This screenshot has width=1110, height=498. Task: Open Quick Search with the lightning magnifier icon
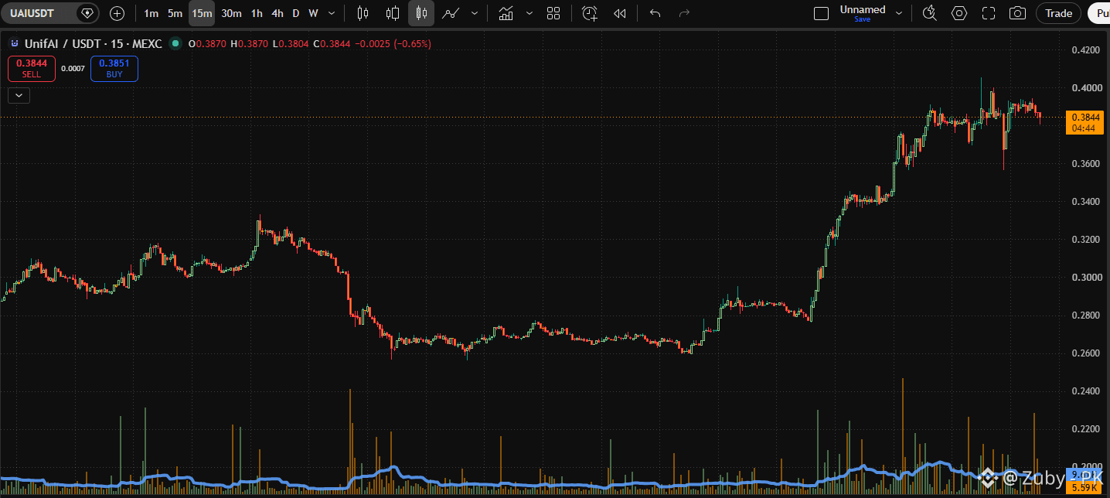[929, 13]
